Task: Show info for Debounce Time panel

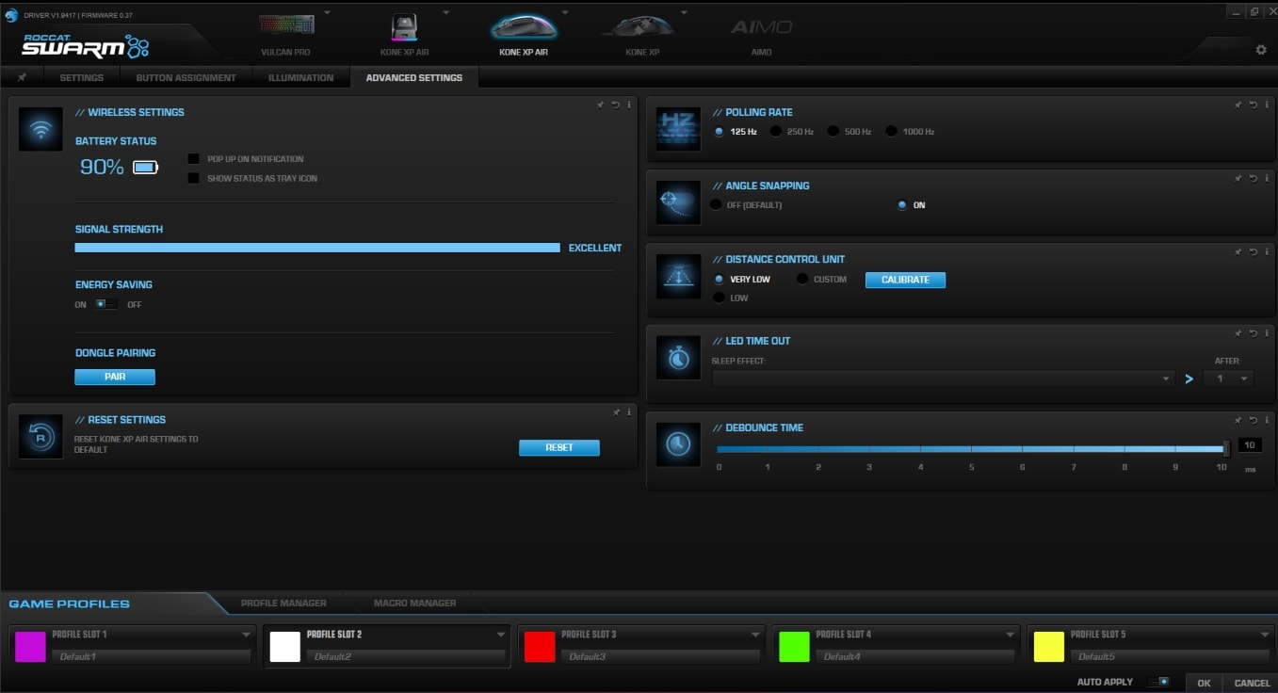Action: (1266, 420)
